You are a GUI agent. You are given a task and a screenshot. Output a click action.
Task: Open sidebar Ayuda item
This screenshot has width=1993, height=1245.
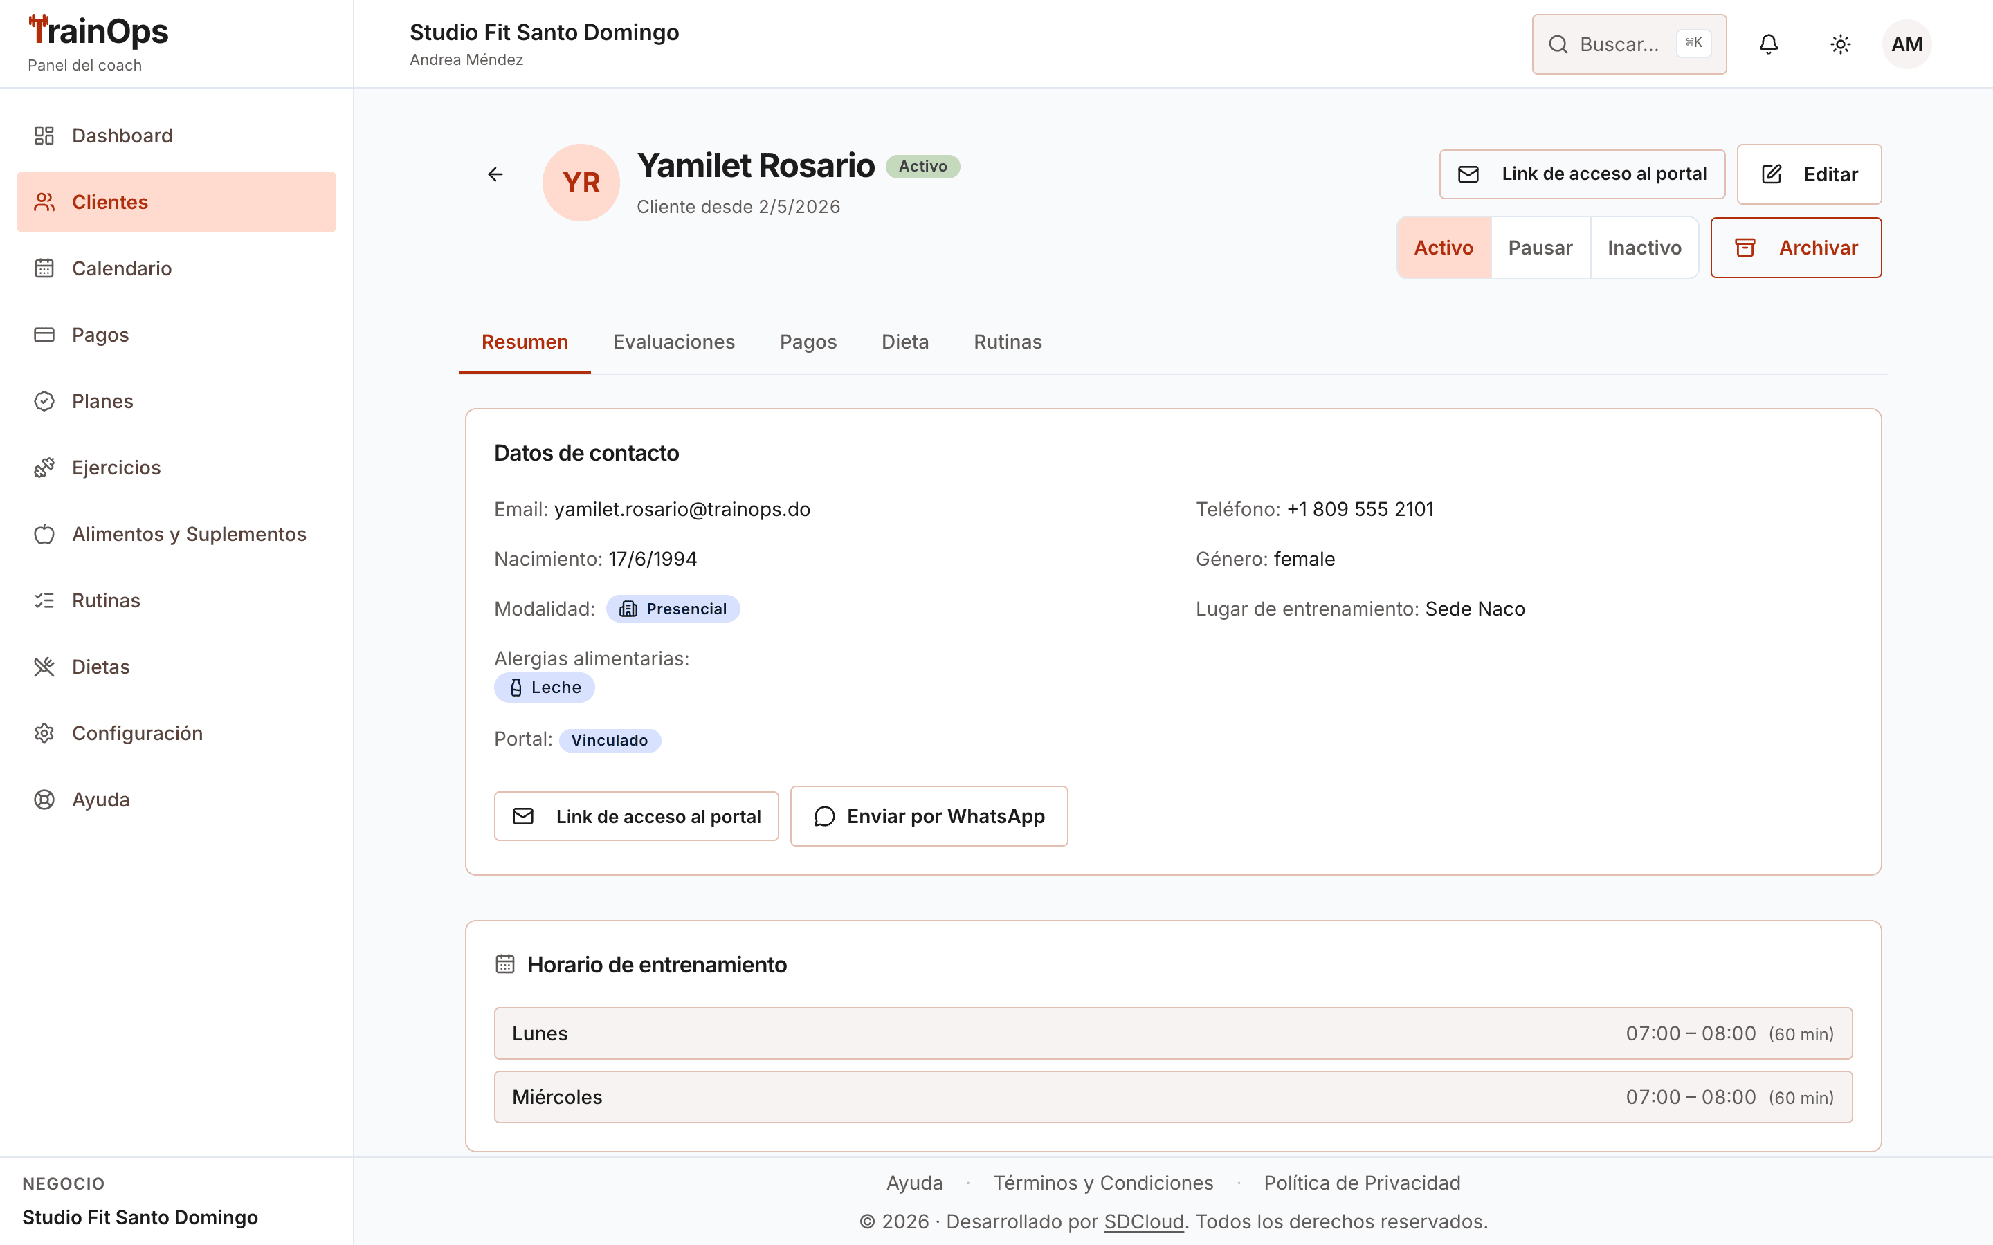pyautogui.click(x=176, y=800)
